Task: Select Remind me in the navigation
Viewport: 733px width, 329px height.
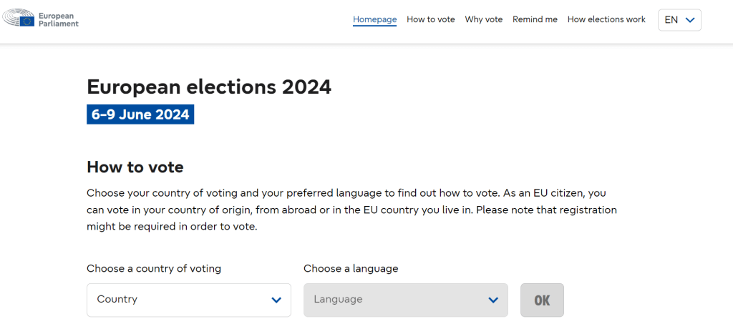Action: click(535, 19)
